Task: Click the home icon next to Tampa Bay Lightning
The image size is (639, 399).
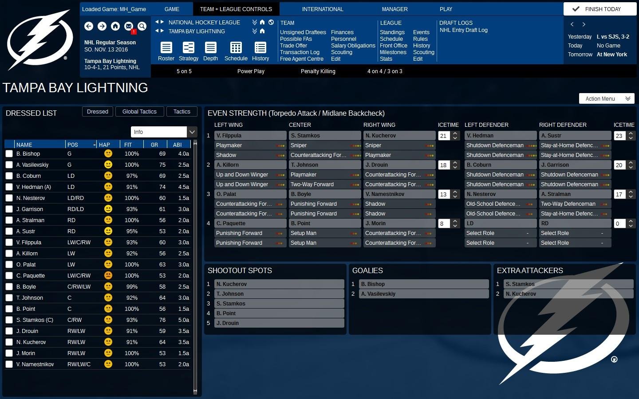Action: tap(262, 31)
